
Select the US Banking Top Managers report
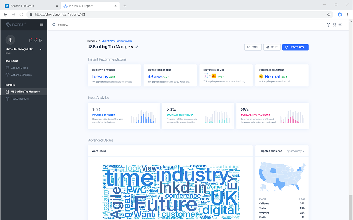(23, 92)
